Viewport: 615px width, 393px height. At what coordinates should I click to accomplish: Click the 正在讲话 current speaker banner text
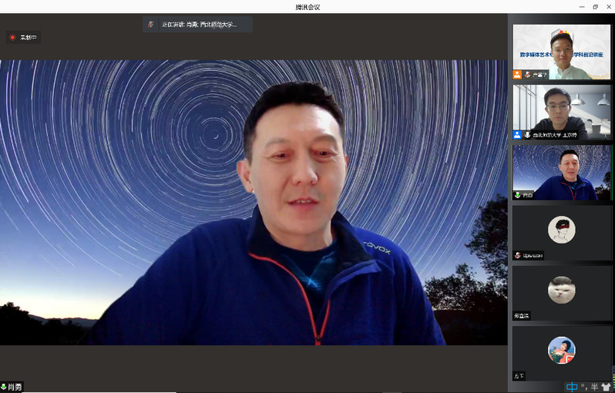pyautogui.click(x=200, y=25)
